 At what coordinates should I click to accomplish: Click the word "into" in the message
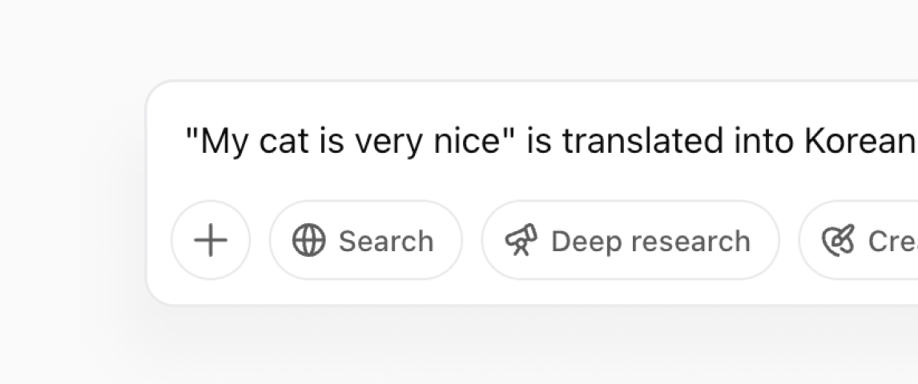[x=763, y=141]
